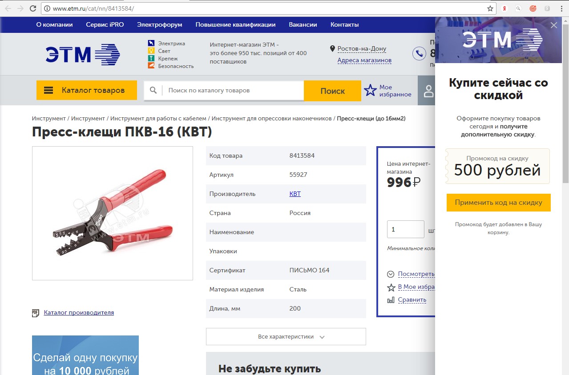Image resolution: width=569 pixels, height=375 pixels.
Task: Click the browser reload icon
Action: coord(32,8)
